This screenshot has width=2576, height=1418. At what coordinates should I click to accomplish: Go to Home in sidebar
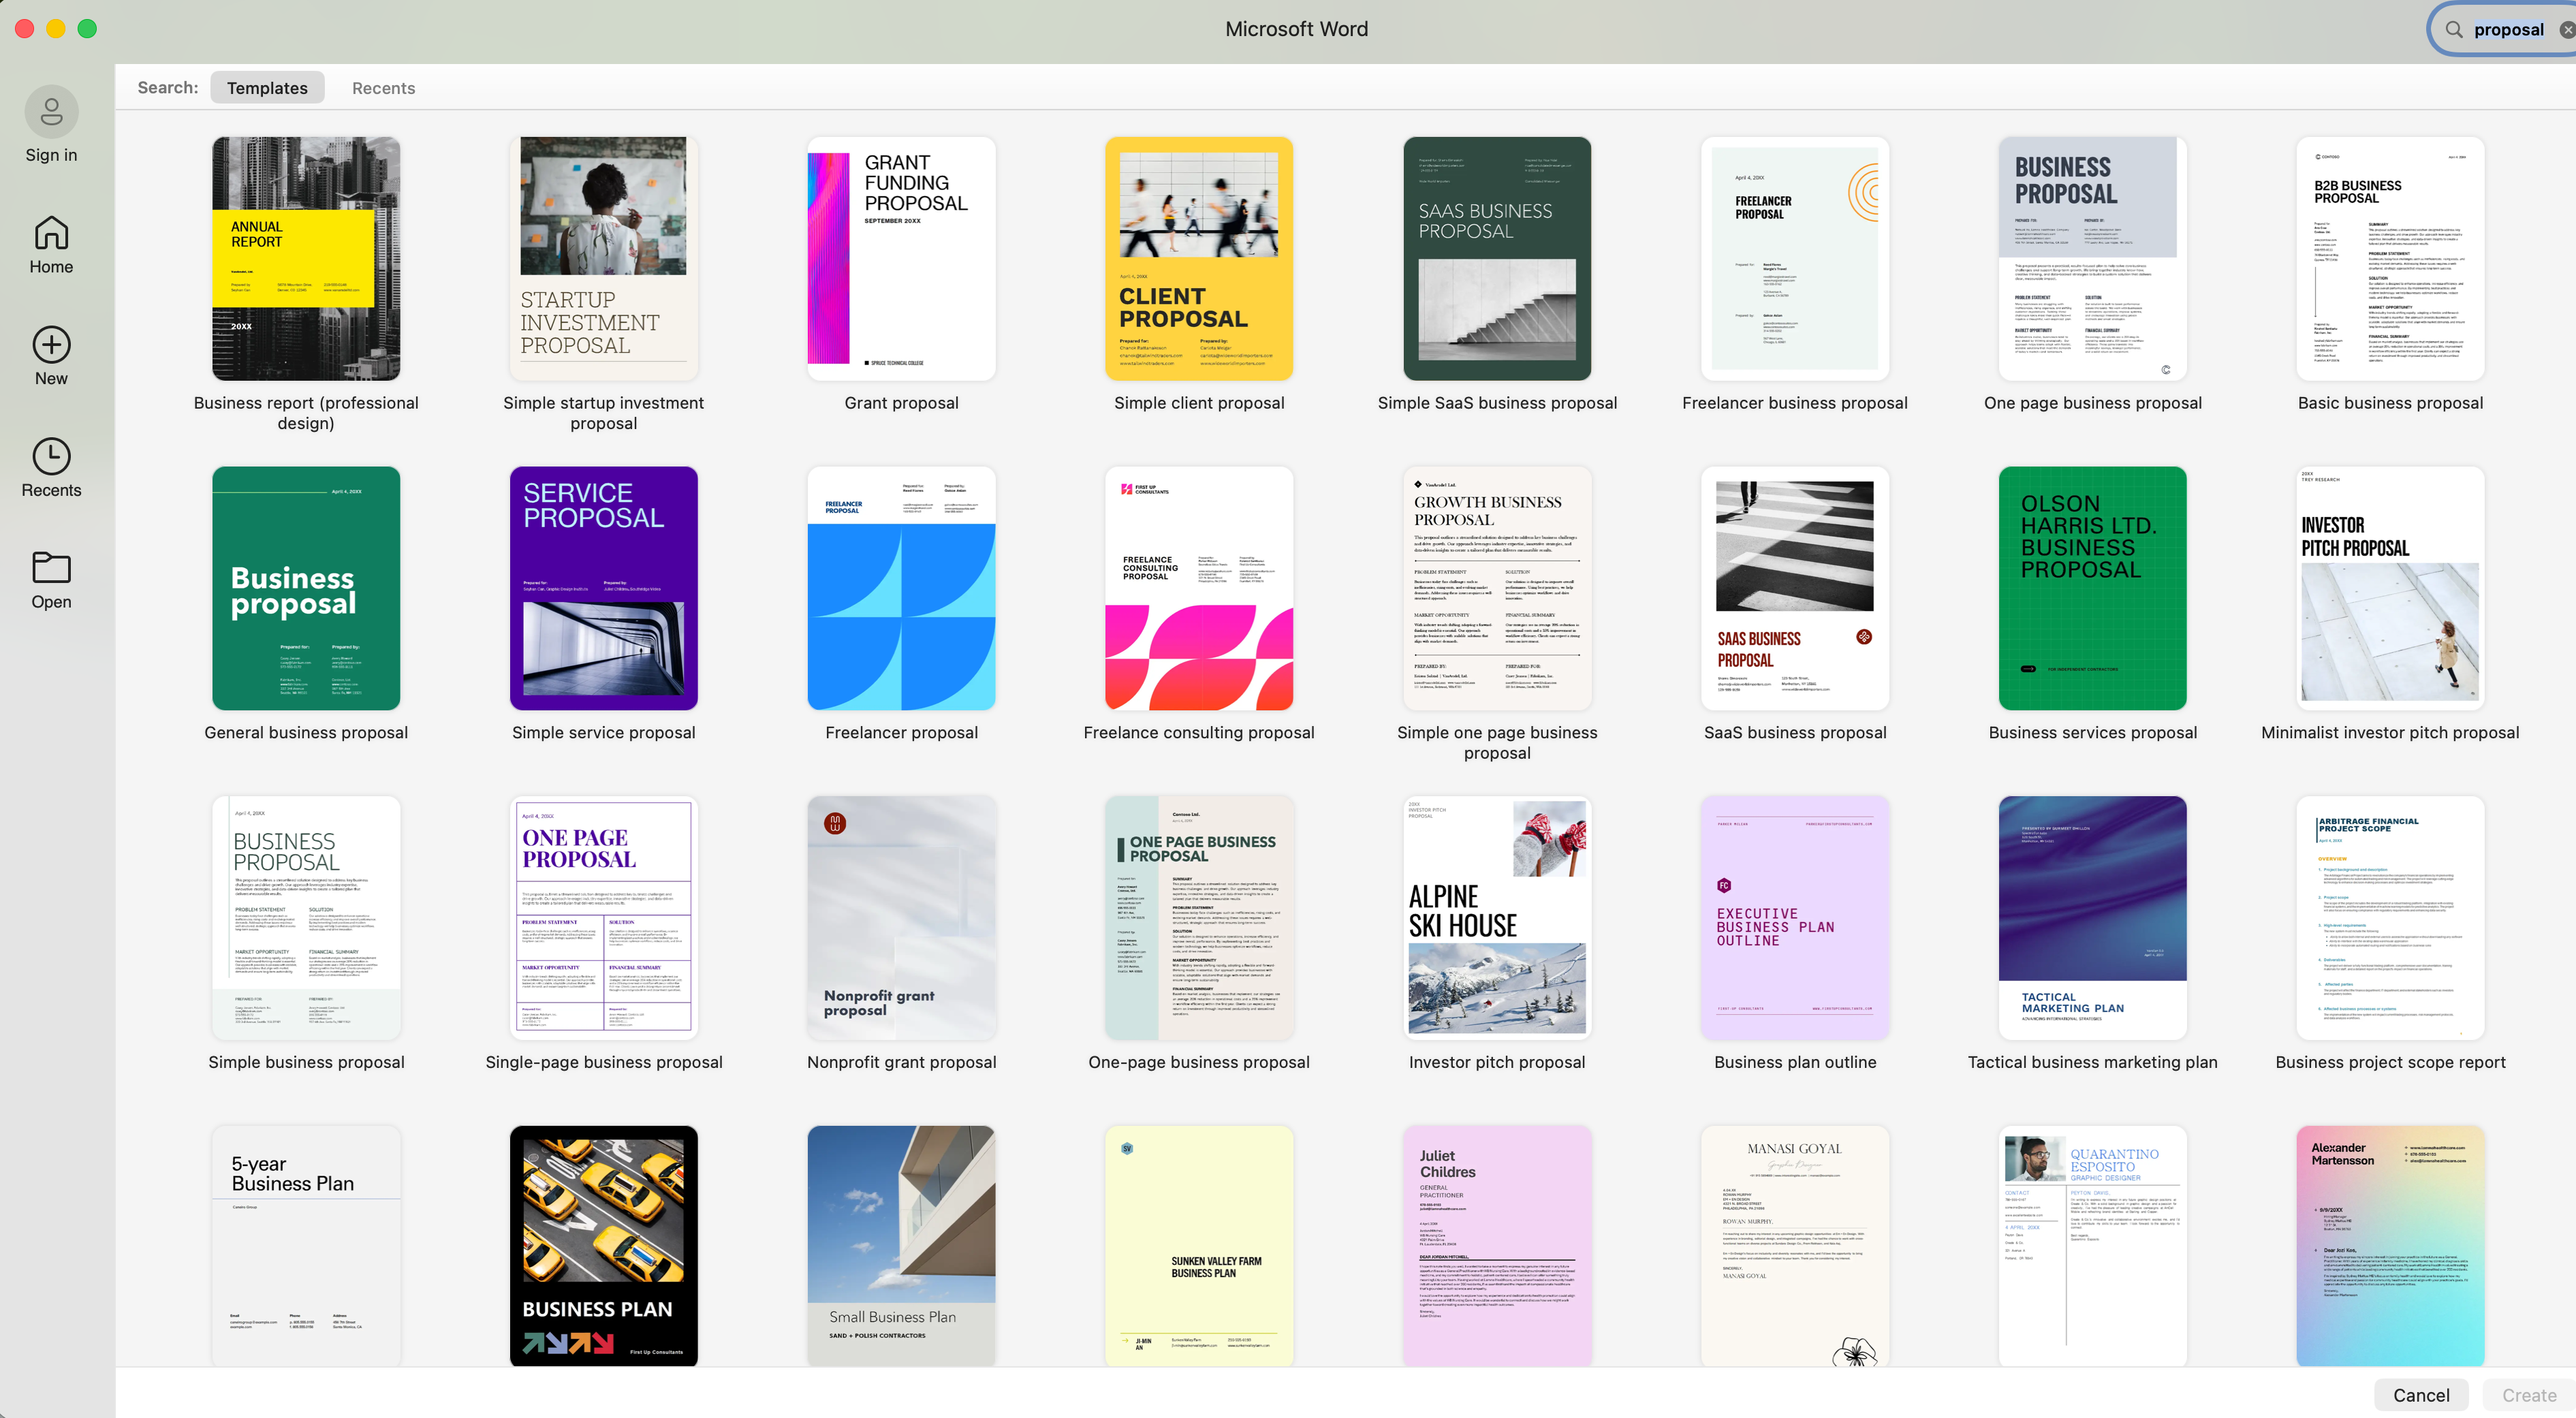[51, 245]
